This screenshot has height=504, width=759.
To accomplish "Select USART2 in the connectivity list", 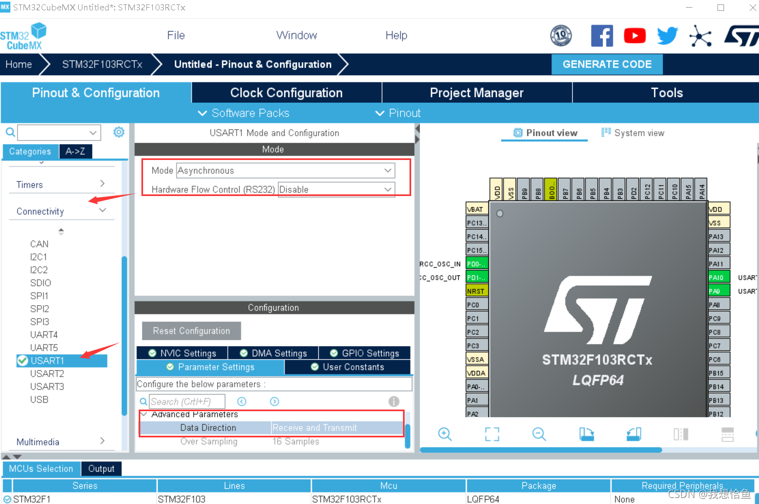I will 47,373.
